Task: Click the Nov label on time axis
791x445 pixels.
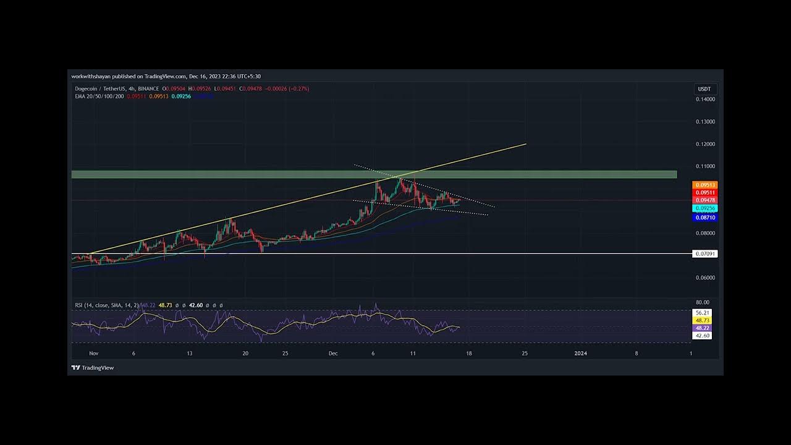Action: pyautogui.click(x=94, y=354)
